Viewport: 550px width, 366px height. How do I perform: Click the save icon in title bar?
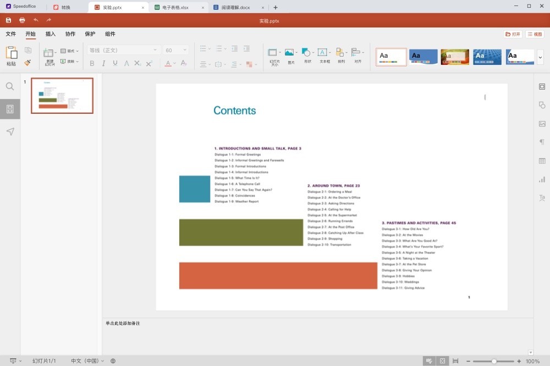8,20
